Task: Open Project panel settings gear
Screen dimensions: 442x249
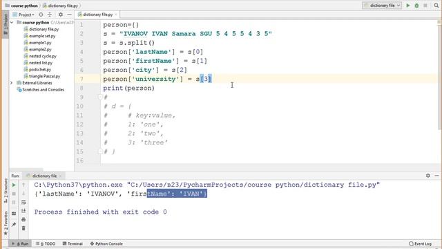Action: tap(61, 15)
